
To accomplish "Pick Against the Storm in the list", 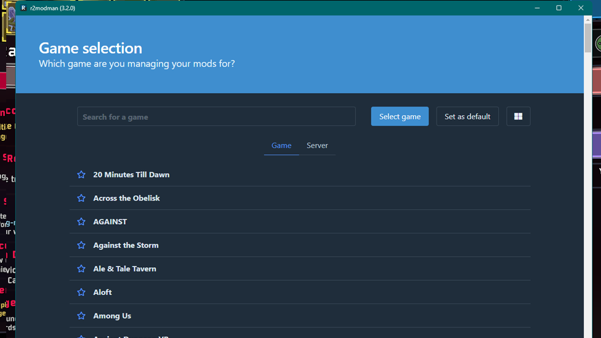I will (300, 245).
